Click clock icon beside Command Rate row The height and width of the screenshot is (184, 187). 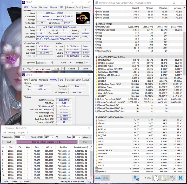coord(96,51)
